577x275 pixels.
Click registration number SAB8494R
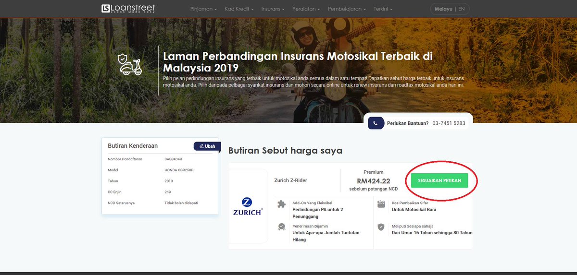coord(174,159)
